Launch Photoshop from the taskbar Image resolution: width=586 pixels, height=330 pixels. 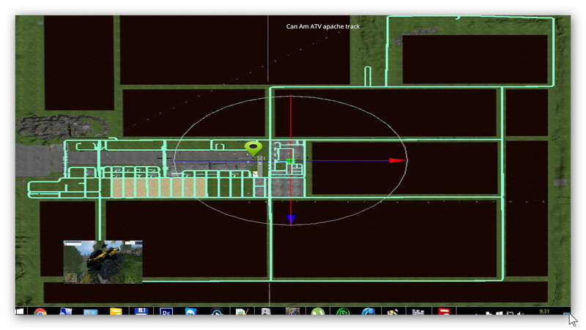click(x=166, y=313)
